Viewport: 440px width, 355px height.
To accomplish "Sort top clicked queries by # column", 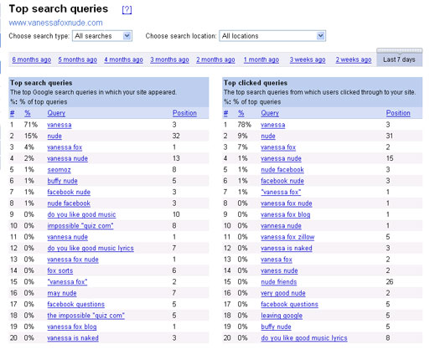I will tap(225, 113).
